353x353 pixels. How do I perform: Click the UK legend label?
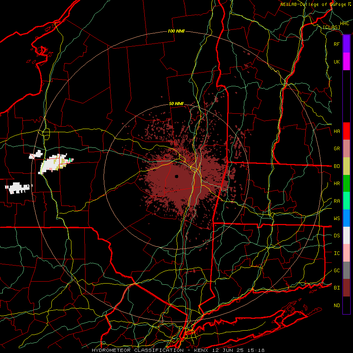[337, 62]
